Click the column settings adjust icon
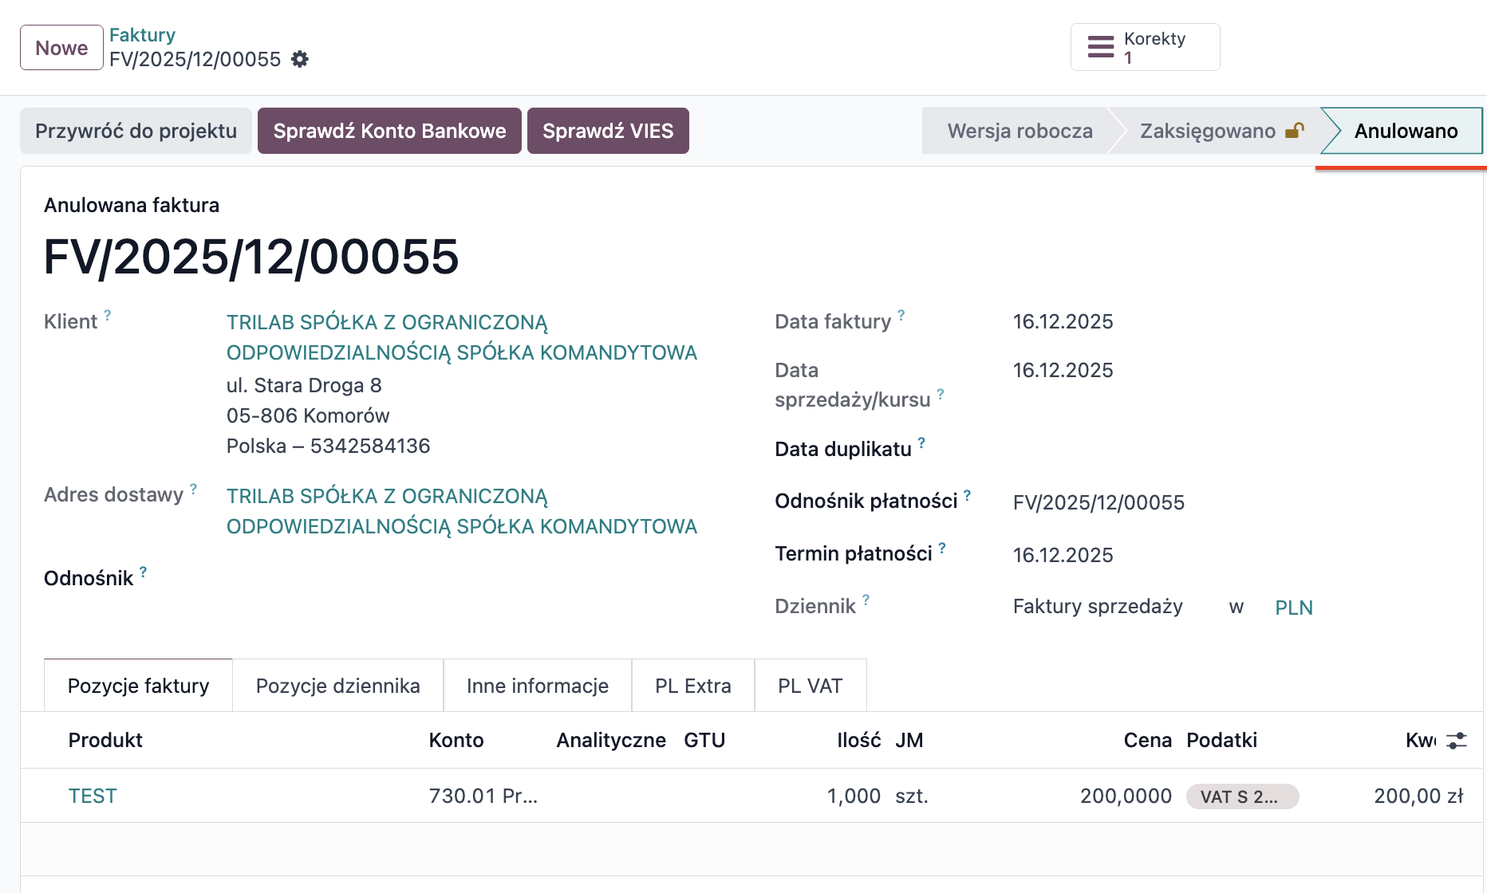The width and height of the screenshot is (1487, 893). tap(1456, 741)
